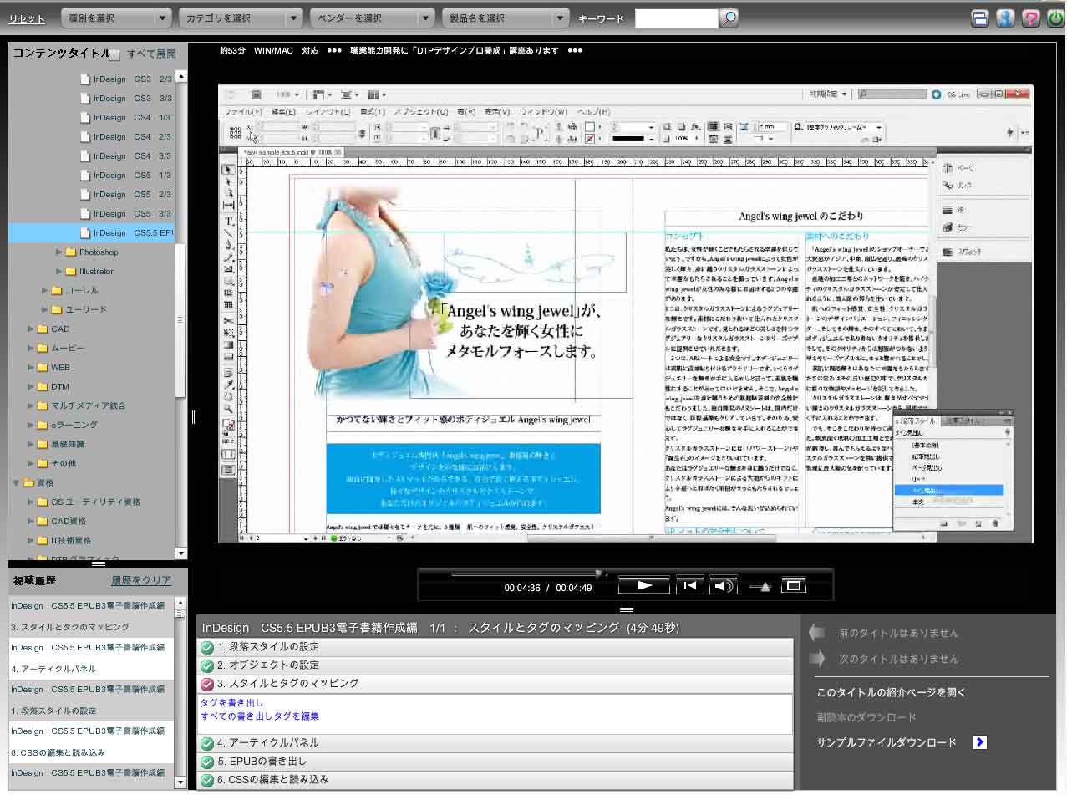Toggle the すべて展開 checkbox

[115, 54]
